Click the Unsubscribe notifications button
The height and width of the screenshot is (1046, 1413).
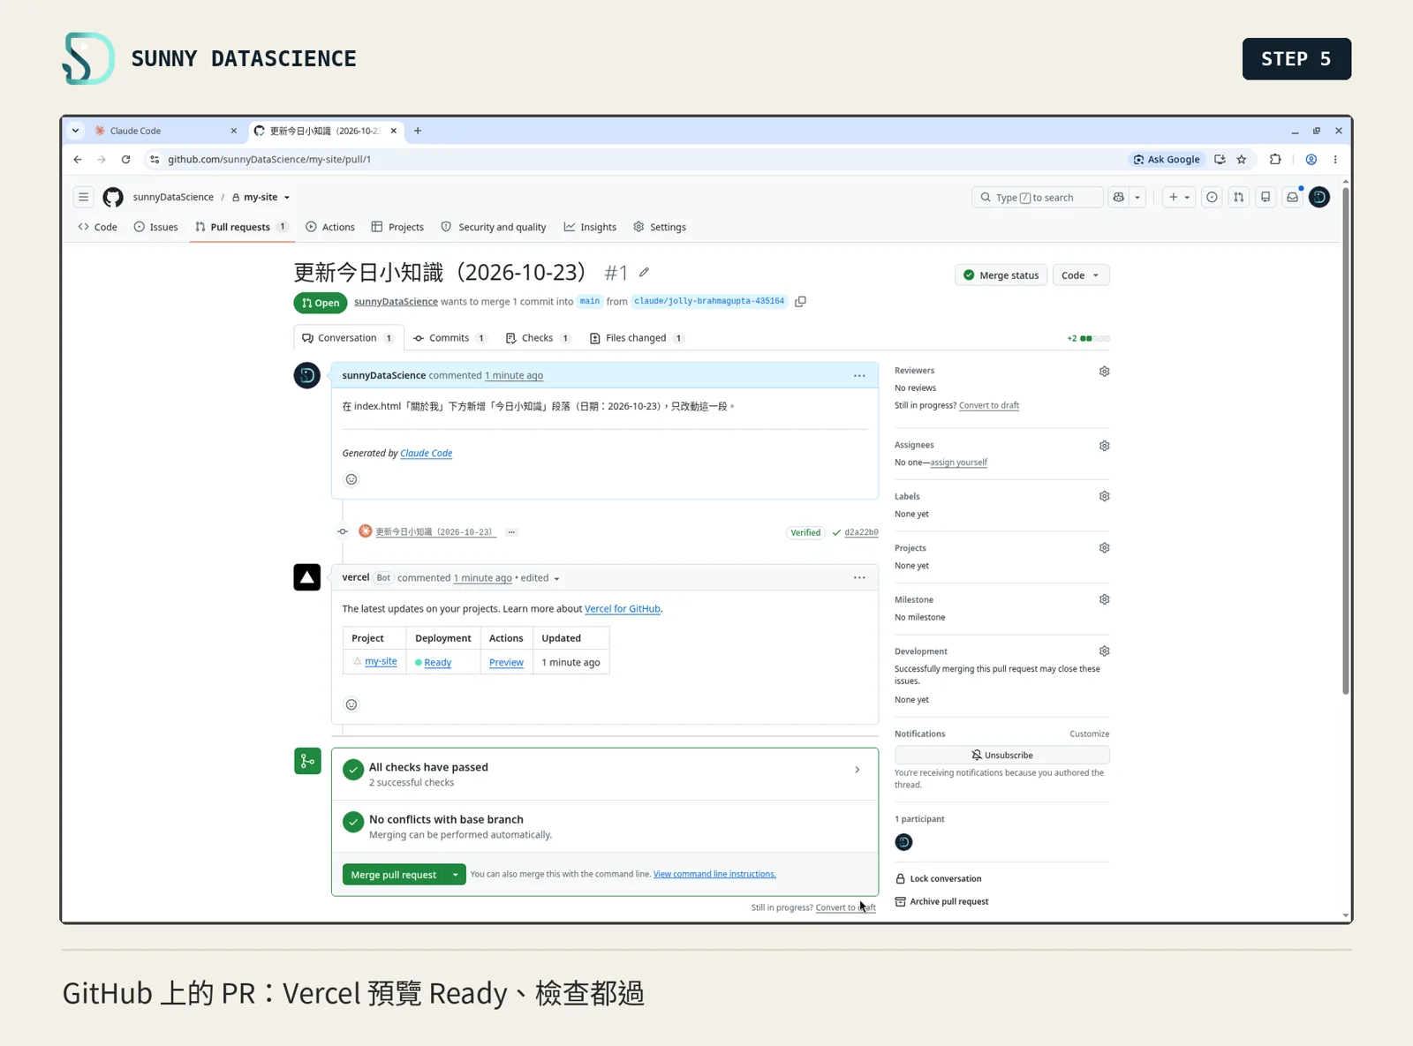(x=1001, y=756)
